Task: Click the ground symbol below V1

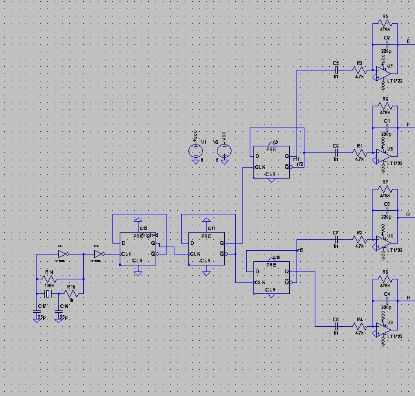Action: [196, 162]
